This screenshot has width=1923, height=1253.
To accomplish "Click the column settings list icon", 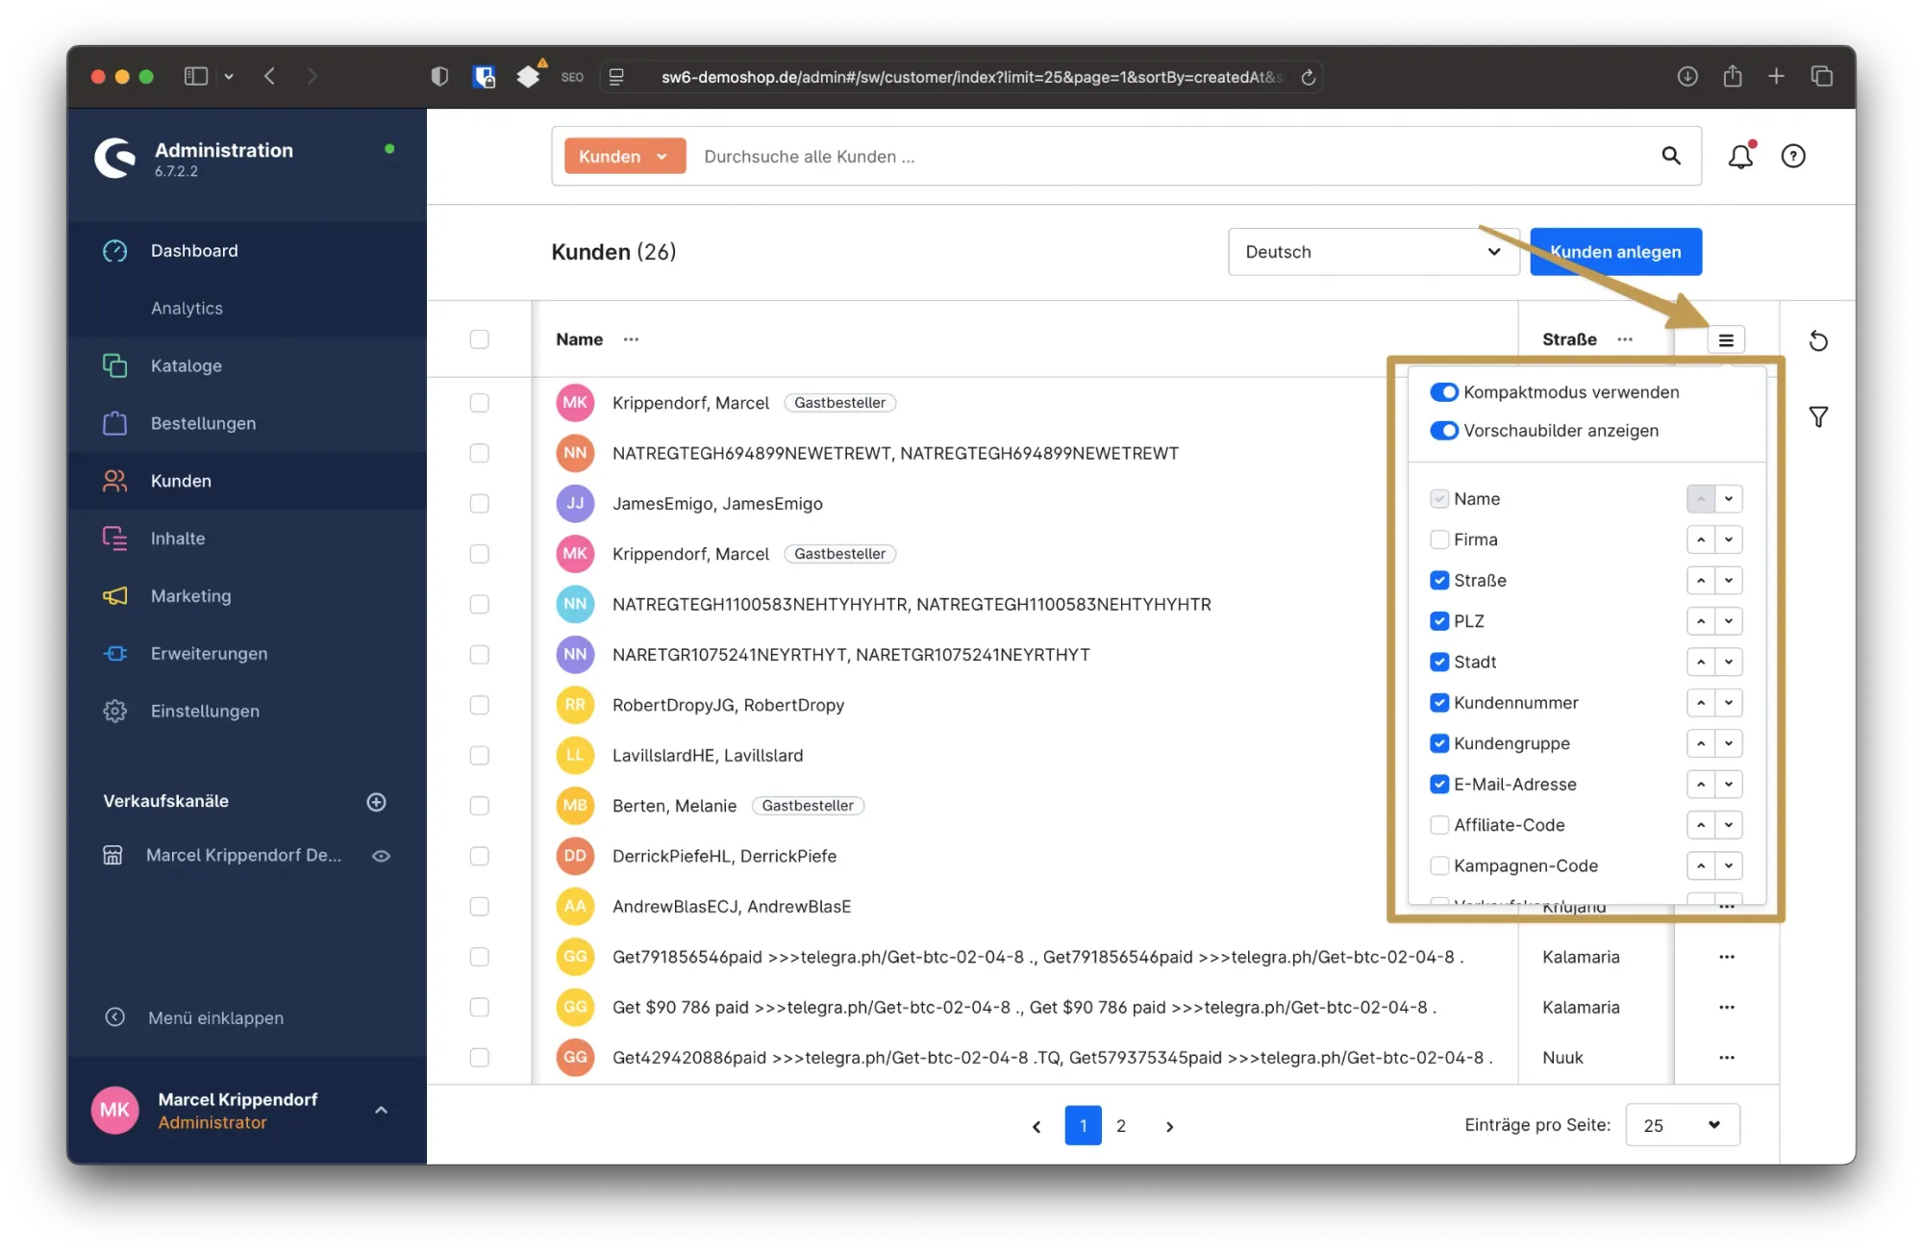I will coord(1726,339).
